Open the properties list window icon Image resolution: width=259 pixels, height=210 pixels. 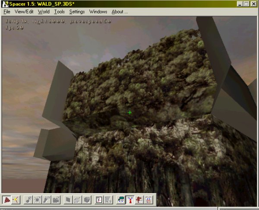(99, 200)
